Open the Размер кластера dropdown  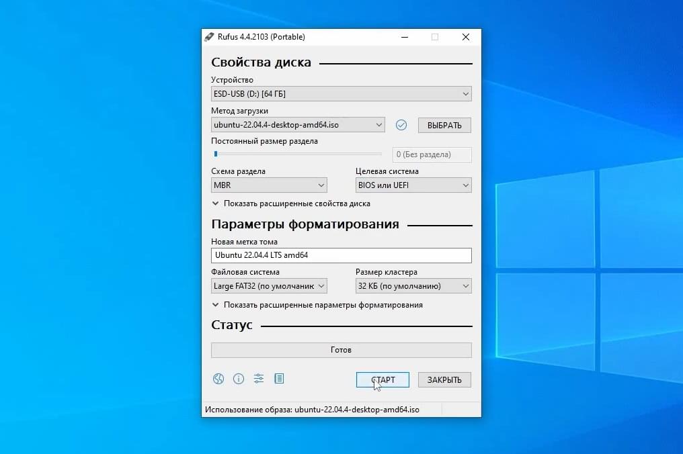[x=413, y=286]
